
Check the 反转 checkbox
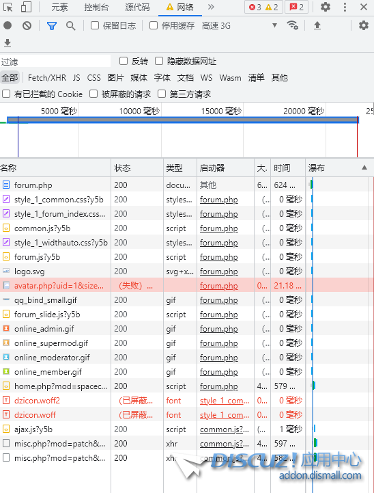tap(124, 61)
